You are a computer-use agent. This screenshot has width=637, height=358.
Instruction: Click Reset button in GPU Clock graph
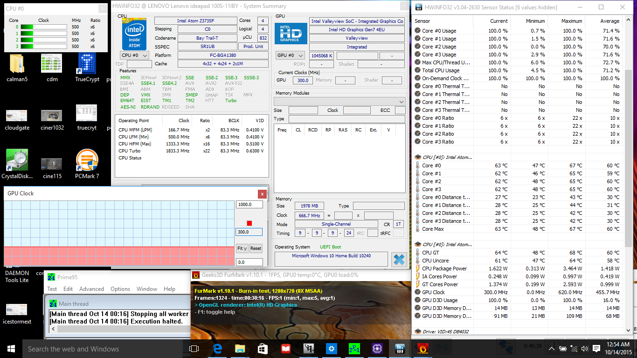click(256, 248)
